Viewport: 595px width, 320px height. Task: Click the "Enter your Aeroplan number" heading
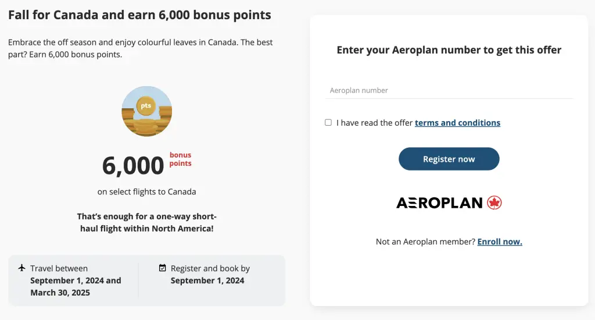coord(449,50)
